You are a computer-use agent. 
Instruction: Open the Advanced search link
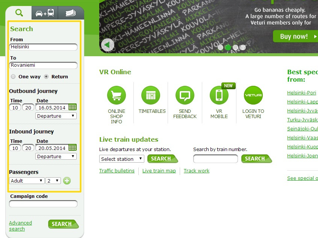click(20, 226)
